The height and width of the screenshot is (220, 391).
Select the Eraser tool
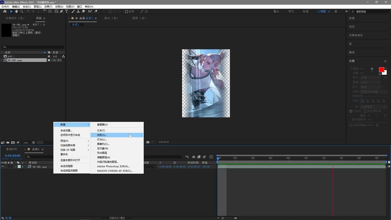pyautogui.click(x=83, y=11)
